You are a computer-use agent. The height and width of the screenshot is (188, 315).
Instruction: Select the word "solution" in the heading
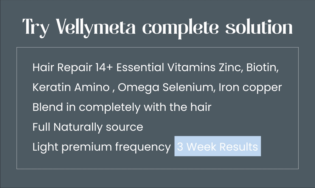tap(259, 27)
